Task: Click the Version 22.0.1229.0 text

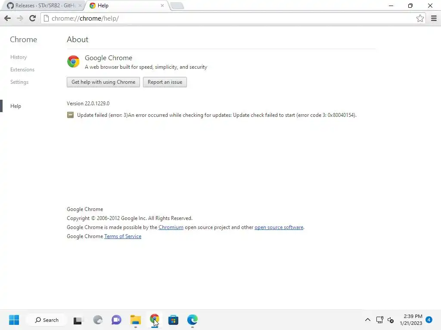Action: [88, 104]
